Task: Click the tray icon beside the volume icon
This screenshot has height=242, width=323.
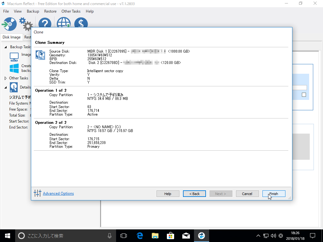Action: (x=280, y=236)
